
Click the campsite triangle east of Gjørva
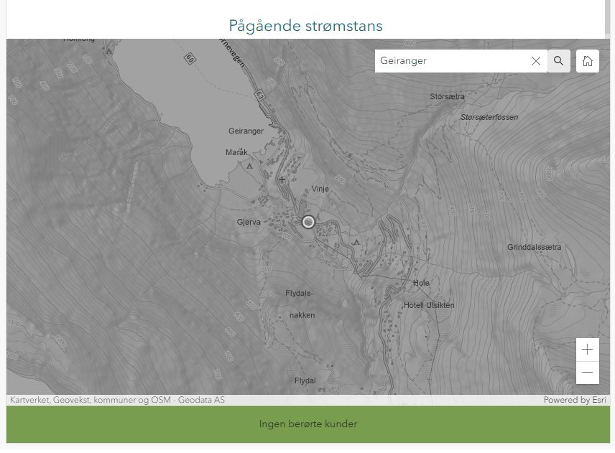click(356, 242)
